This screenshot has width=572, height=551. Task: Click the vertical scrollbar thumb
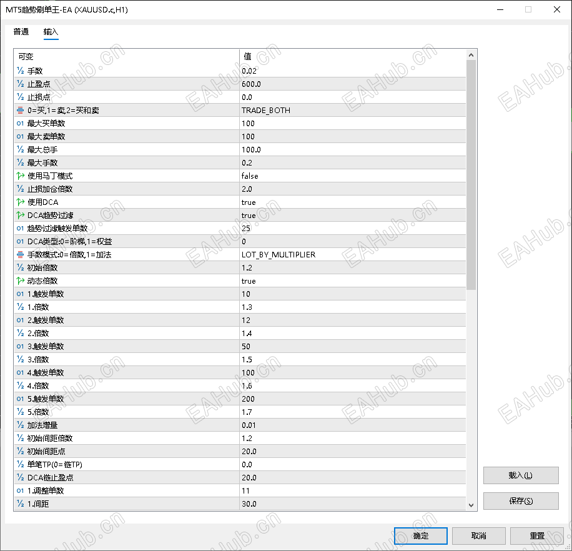click(x=471, y=175)
